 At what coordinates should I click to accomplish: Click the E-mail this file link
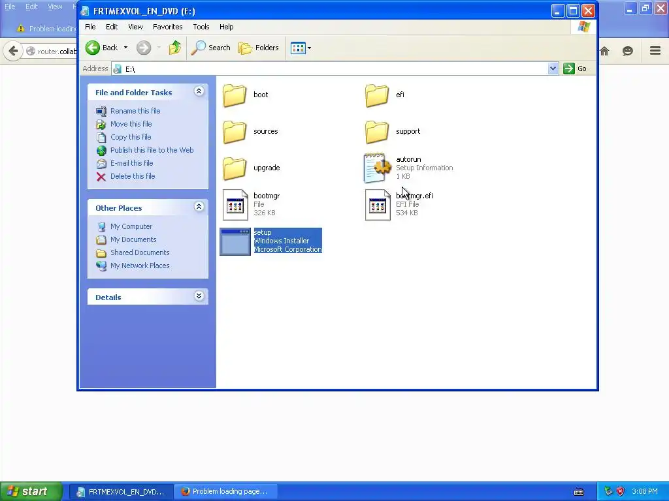click(131, 163)
